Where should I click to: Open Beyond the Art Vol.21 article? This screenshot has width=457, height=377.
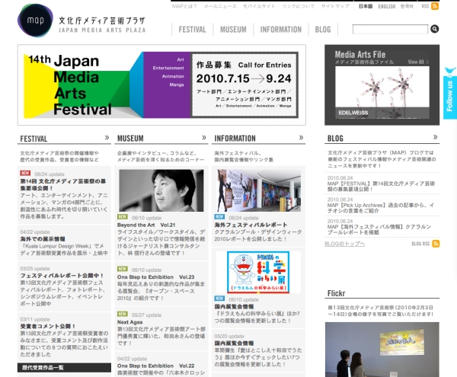click(146, 225)
